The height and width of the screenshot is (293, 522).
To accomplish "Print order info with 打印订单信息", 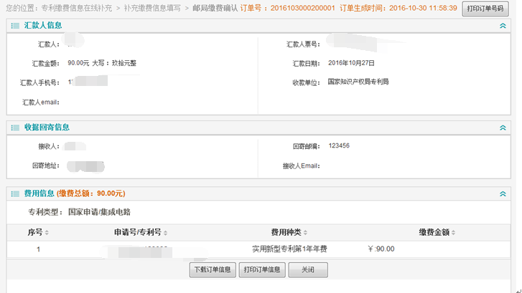I will tap(262, 270).
